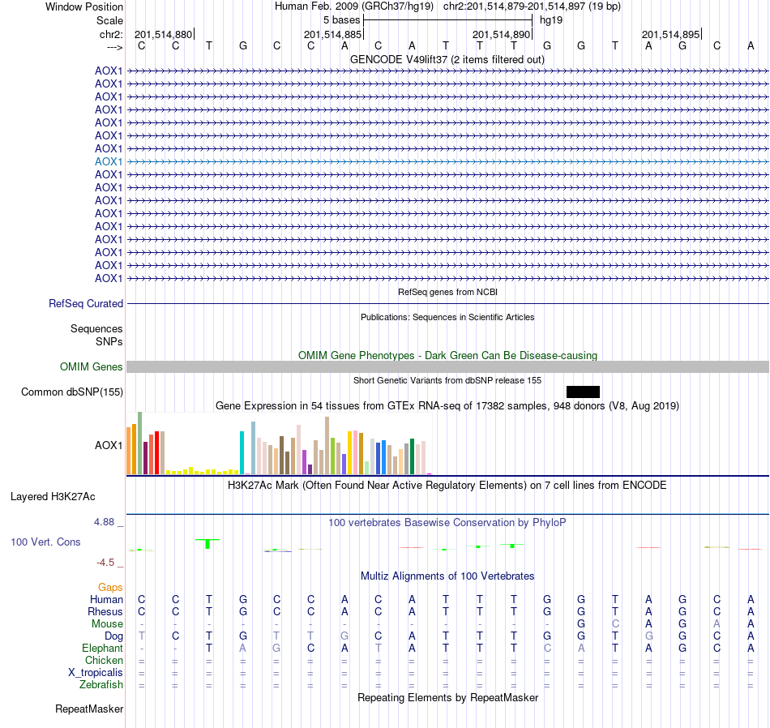Viewport: 770px width, 728px height.
Task: Click the RepeatMasker track label
Action: tap(89, 709)
